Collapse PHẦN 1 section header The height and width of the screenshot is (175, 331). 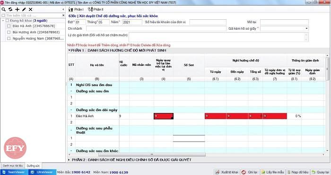pos(69,50)
